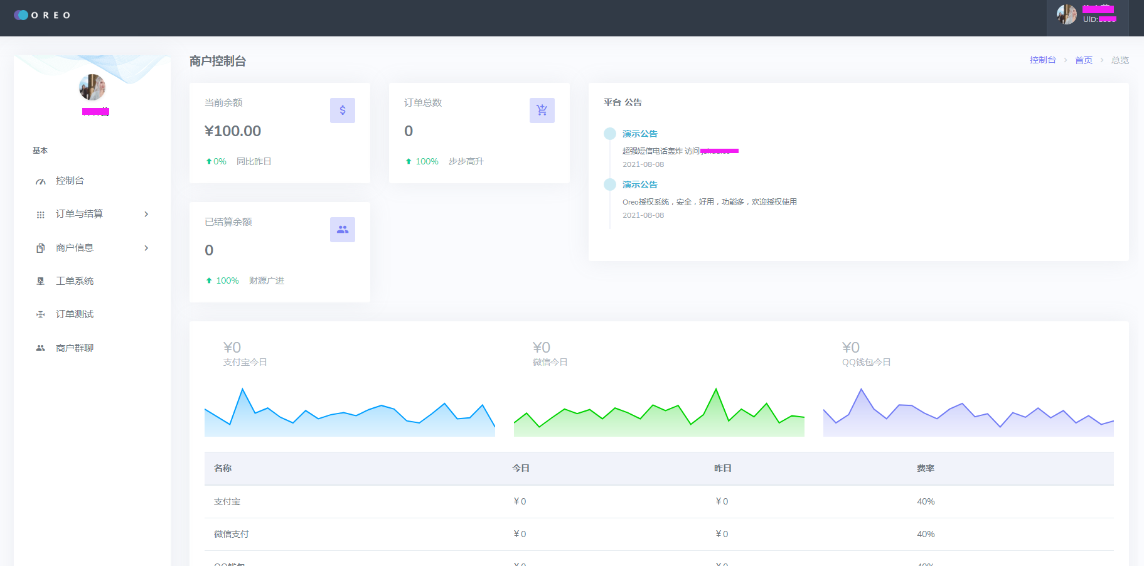Open the user profile dropdown in header

coord(1087,15)
